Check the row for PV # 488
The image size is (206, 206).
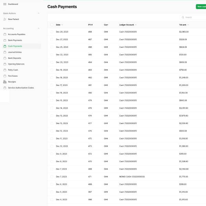coord(52,32)
